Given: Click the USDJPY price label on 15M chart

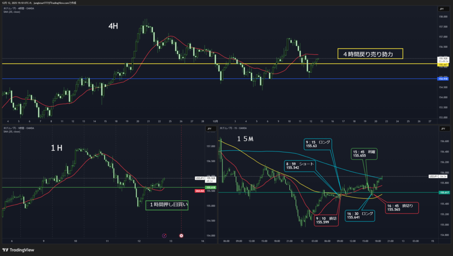Looking at the screenshot, I should tap(434, 176).
